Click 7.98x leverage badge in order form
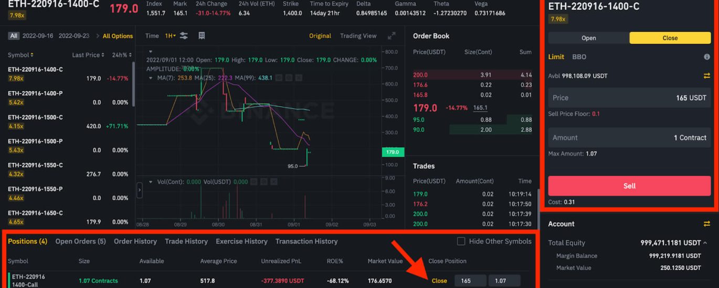This screenshot has height=288, width=719. click(557, 19)
